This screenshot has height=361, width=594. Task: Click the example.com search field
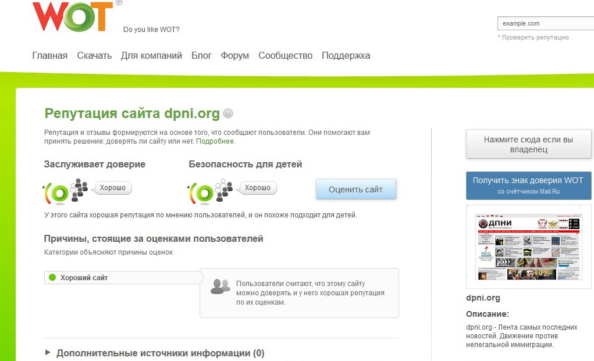(546, 23)
